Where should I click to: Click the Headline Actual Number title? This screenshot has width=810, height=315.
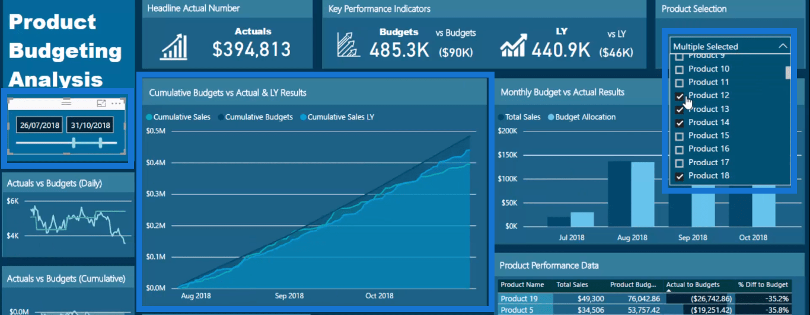[x=193, y=8]
